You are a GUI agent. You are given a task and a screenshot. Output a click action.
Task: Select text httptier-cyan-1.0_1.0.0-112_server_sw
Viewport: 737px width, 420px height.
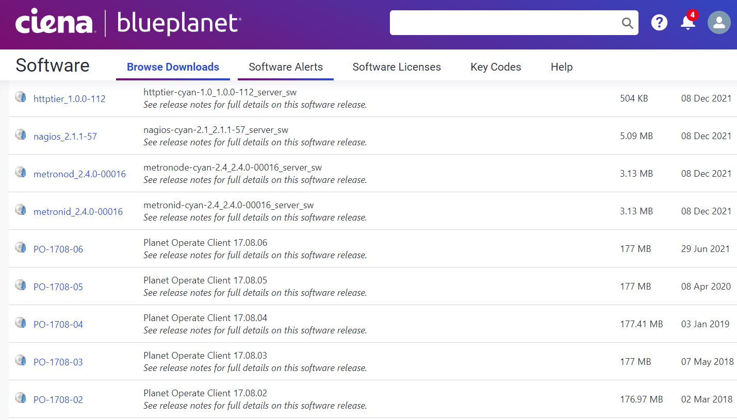[220, 92]
